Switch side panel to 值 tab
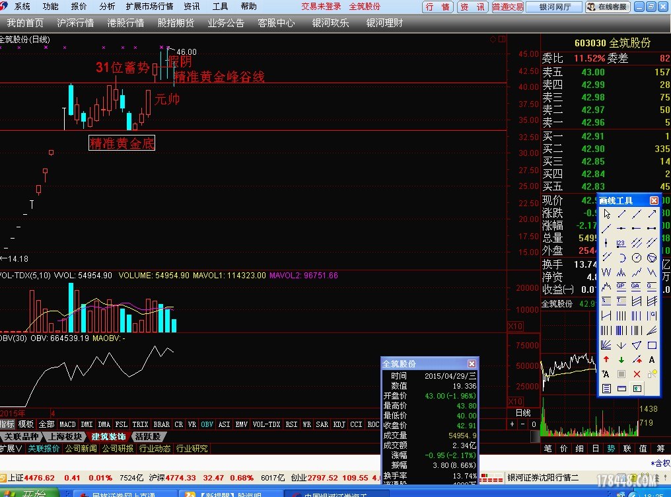The image size is (671, 497). tap(643, 448)
